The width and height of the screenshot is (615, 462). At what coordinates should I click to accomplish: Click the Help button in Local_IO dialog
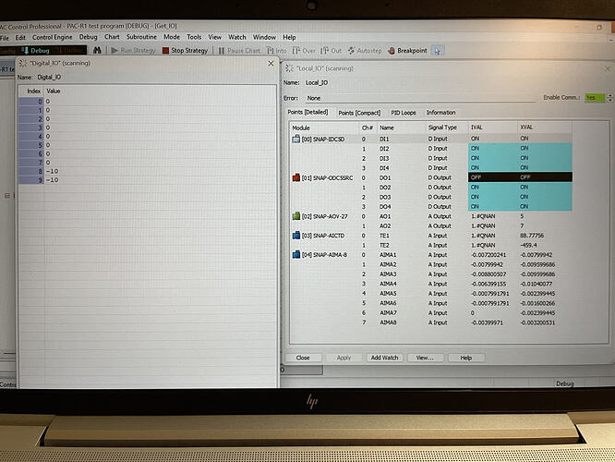point(466,358)
